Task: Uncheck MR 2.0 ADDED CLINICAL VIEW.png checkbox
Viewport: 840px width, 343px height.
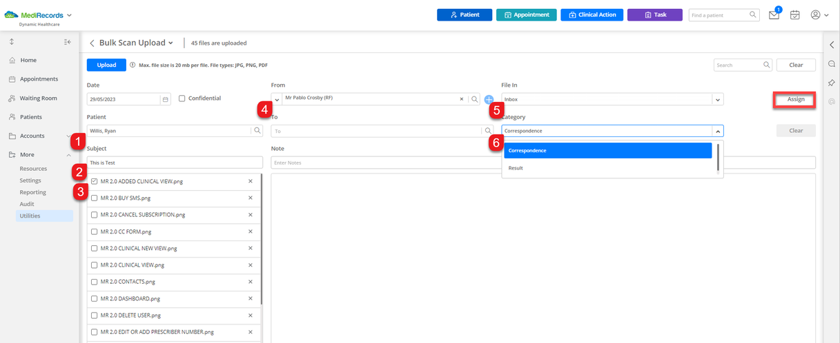Action: (x=95, y=181)
